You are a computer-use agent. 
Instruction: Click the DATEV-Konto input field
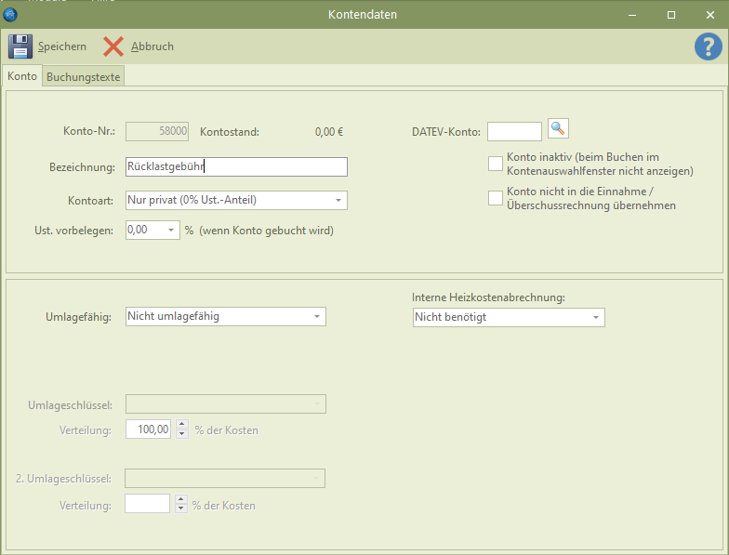[x=514, y=132]
